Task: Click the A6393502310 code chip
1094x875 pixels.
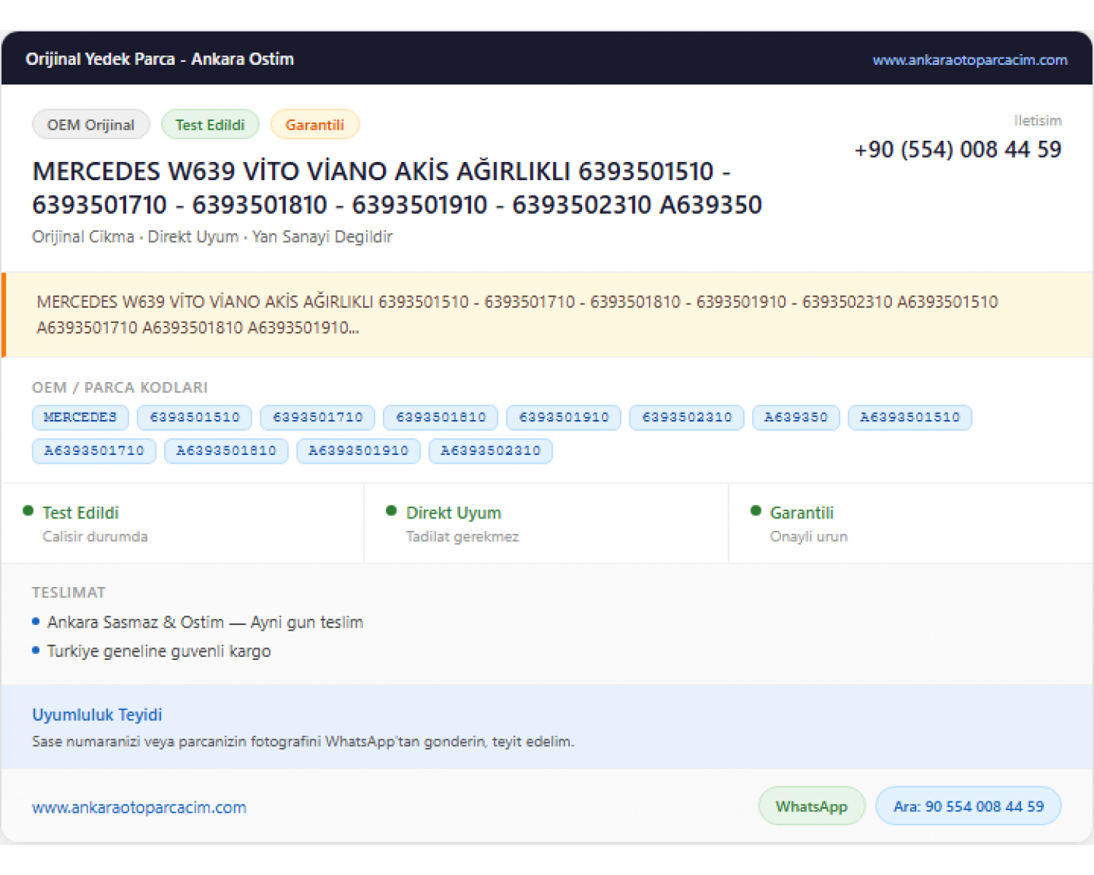Action: (x=491, y=451)
